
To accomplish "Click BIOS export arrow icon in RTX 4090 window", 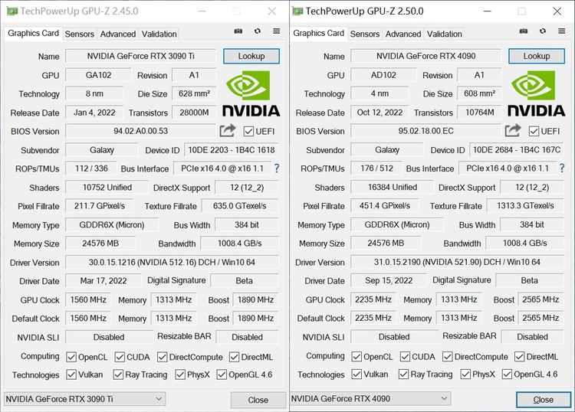I will coord(513,131).
